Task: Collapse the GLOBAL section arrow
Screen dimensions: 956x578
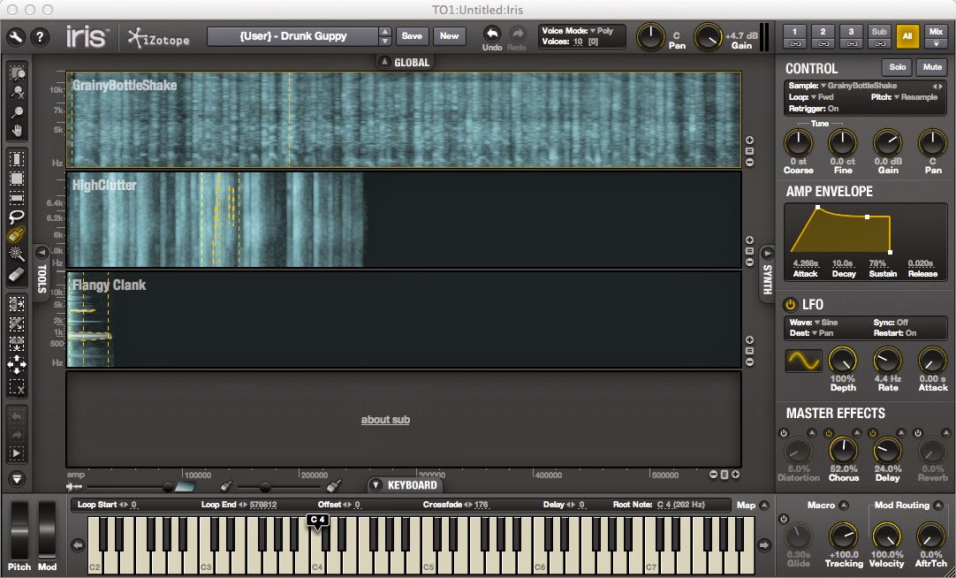Action: point(384,62)
